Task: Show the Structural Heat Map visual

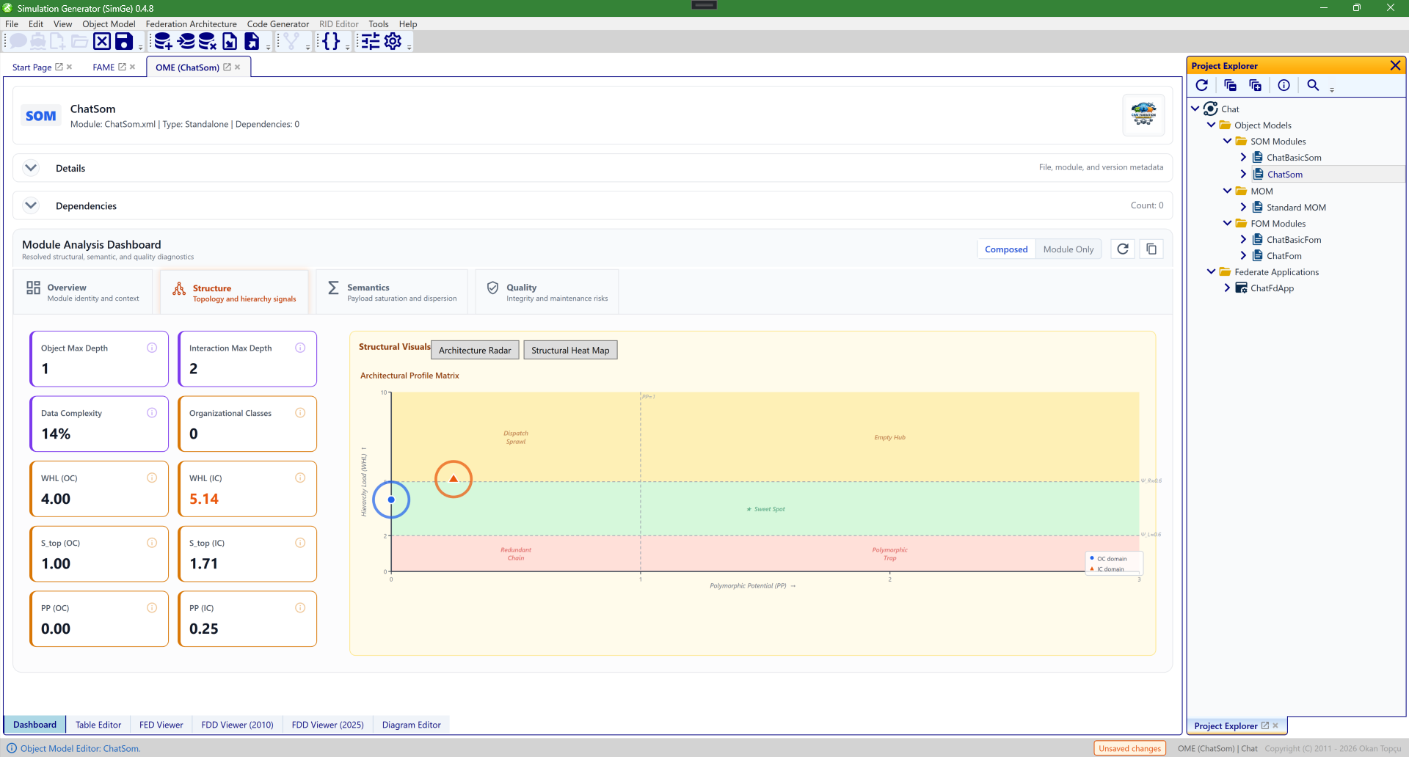Action: [x=570, y=350]
